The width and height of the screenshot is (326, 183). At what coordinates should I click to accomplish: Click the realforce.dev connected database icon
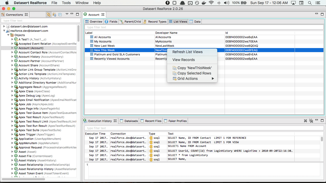[8, 31]
